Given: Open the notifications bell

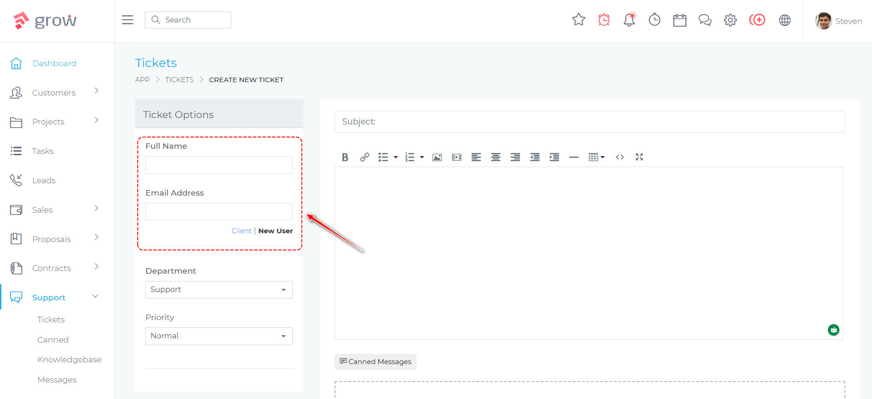Looking at the screenshot, I should 629,20.
